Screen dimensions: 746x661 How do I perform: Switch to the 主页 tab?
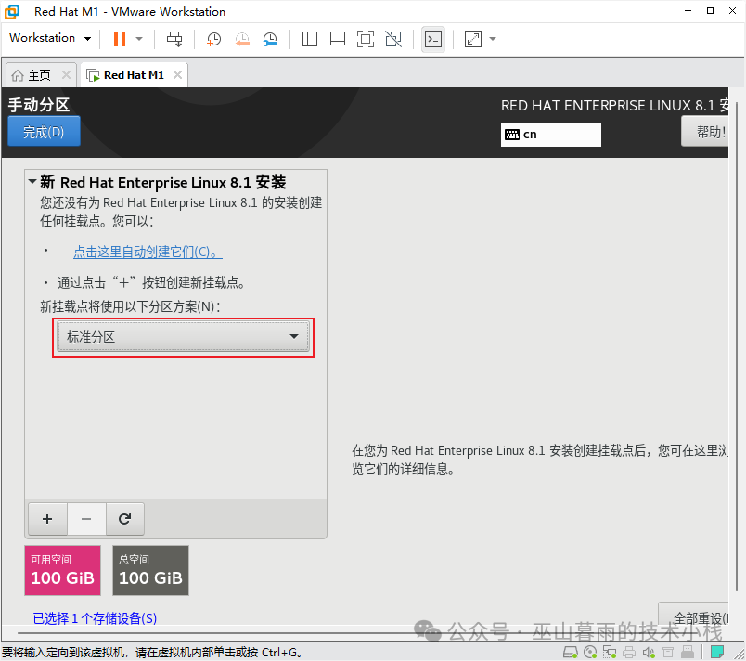pos(35,74)
